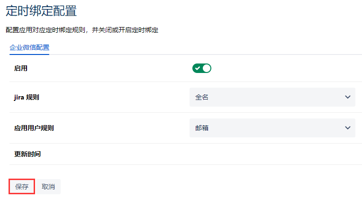Click the 更新时间 label

27,154
